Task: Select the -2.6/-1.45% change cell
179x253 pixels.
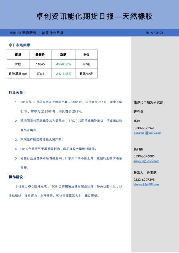Action: point(63,74)
